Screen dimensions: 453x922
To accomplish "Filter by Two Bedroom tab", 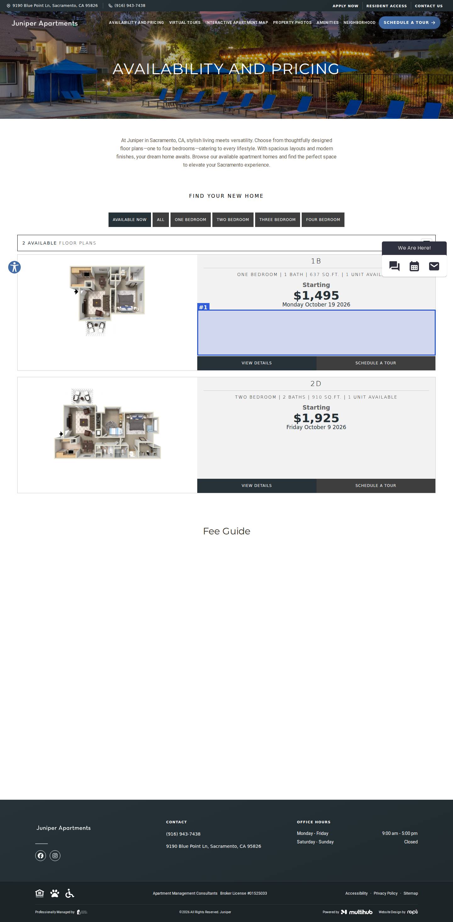I will point(233,220).
